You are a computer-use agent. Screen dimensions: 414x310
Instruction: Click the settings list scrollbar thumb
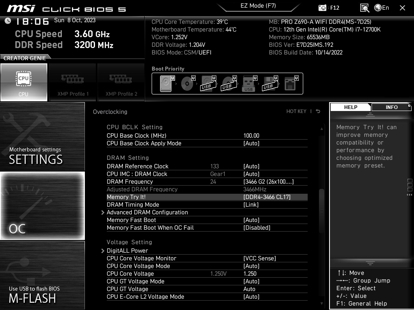click(x=321, y=211)
